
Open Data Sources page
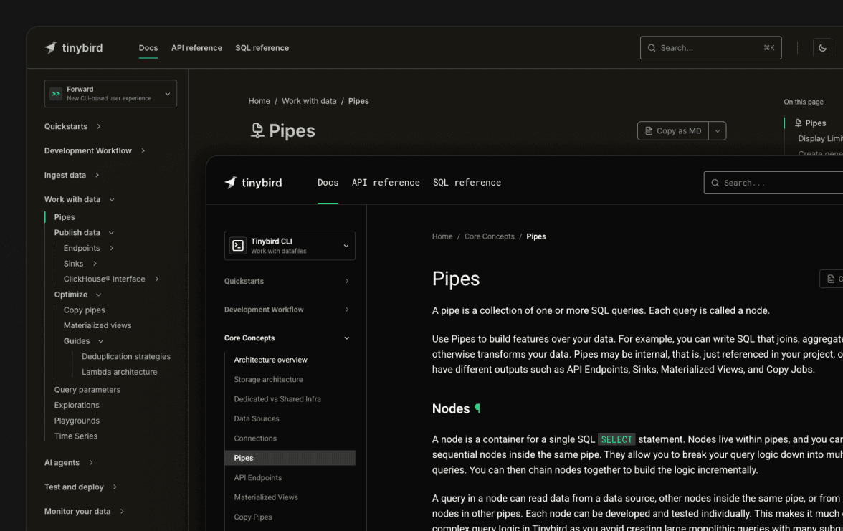[x=257, y=418]
